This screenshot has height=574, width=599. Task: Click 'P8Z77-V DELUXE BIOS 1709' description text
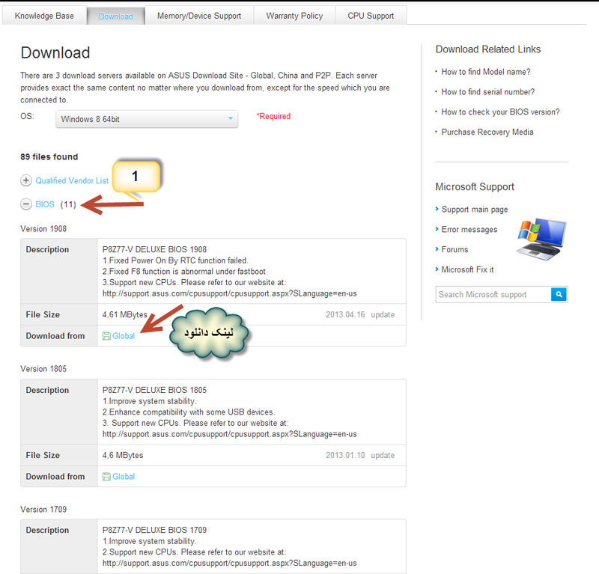(x=154, y=530)
